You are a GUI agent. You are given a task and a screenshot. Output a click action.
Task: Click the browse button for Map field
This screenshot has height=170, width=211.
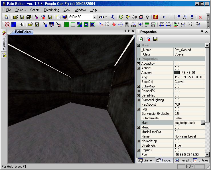(x=203, y=123)
